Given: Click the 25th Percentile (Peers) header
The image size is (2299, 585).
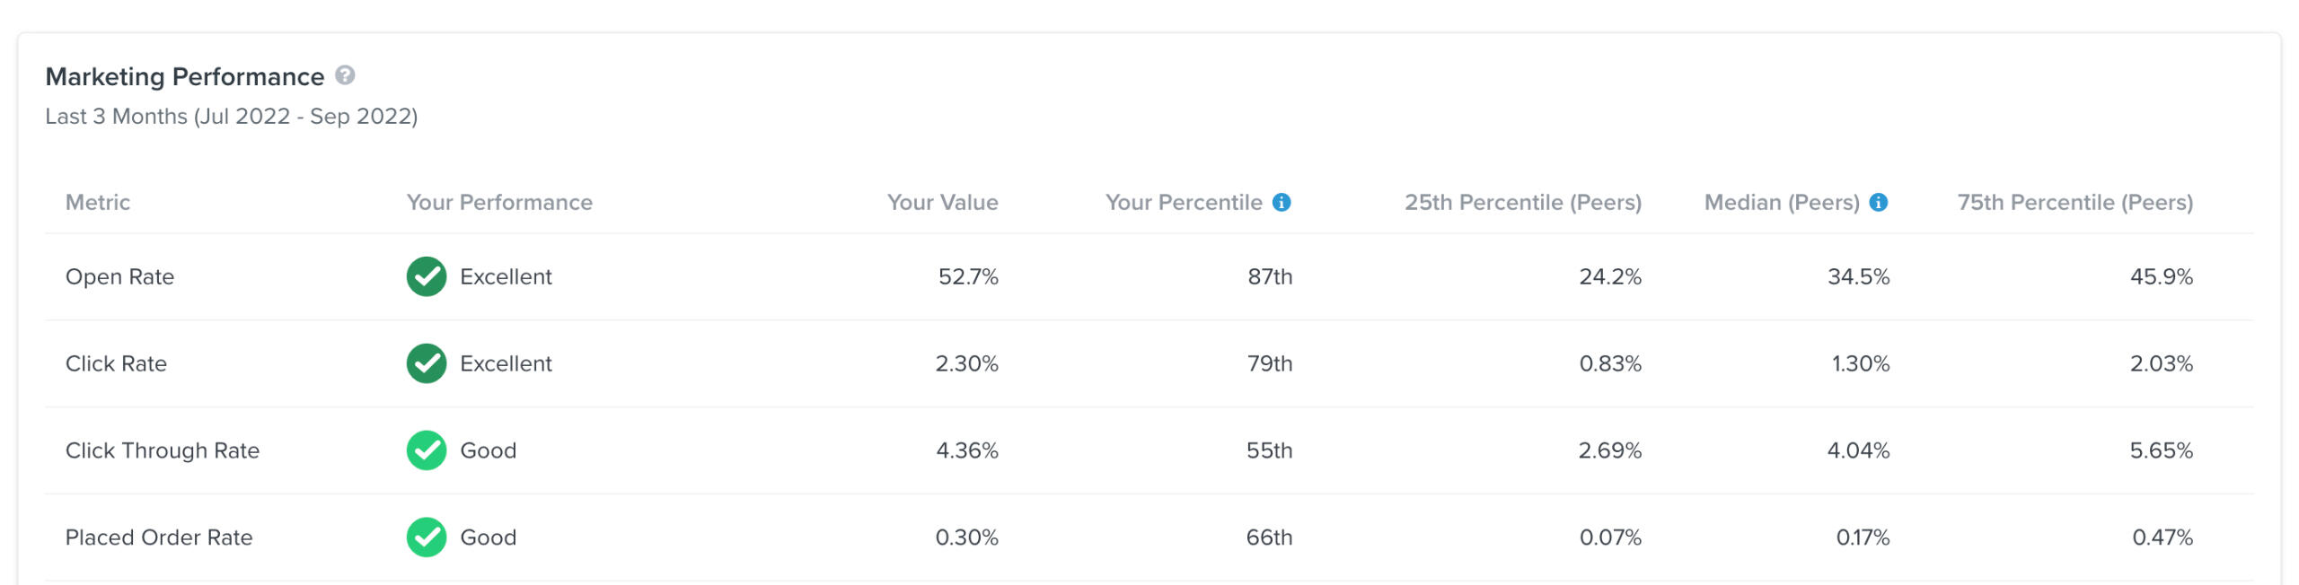Looking at the screenshot, I should [1522, 203].
